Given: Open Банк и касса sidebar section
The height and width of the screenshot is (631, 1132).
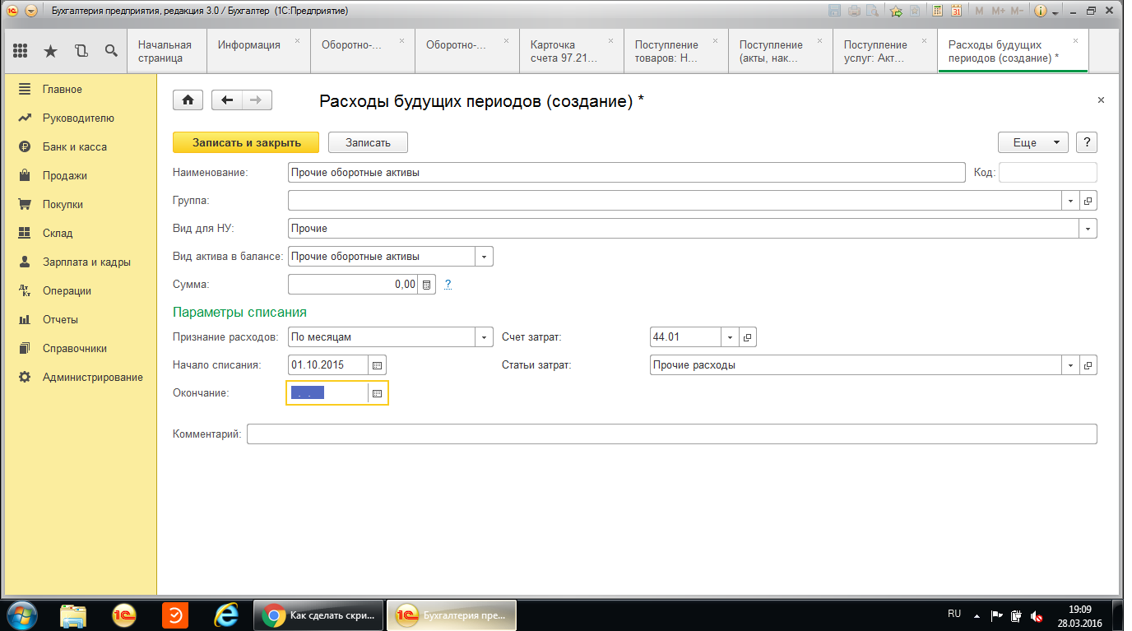Looking at the screenshot, I should [x=74, y=147].
